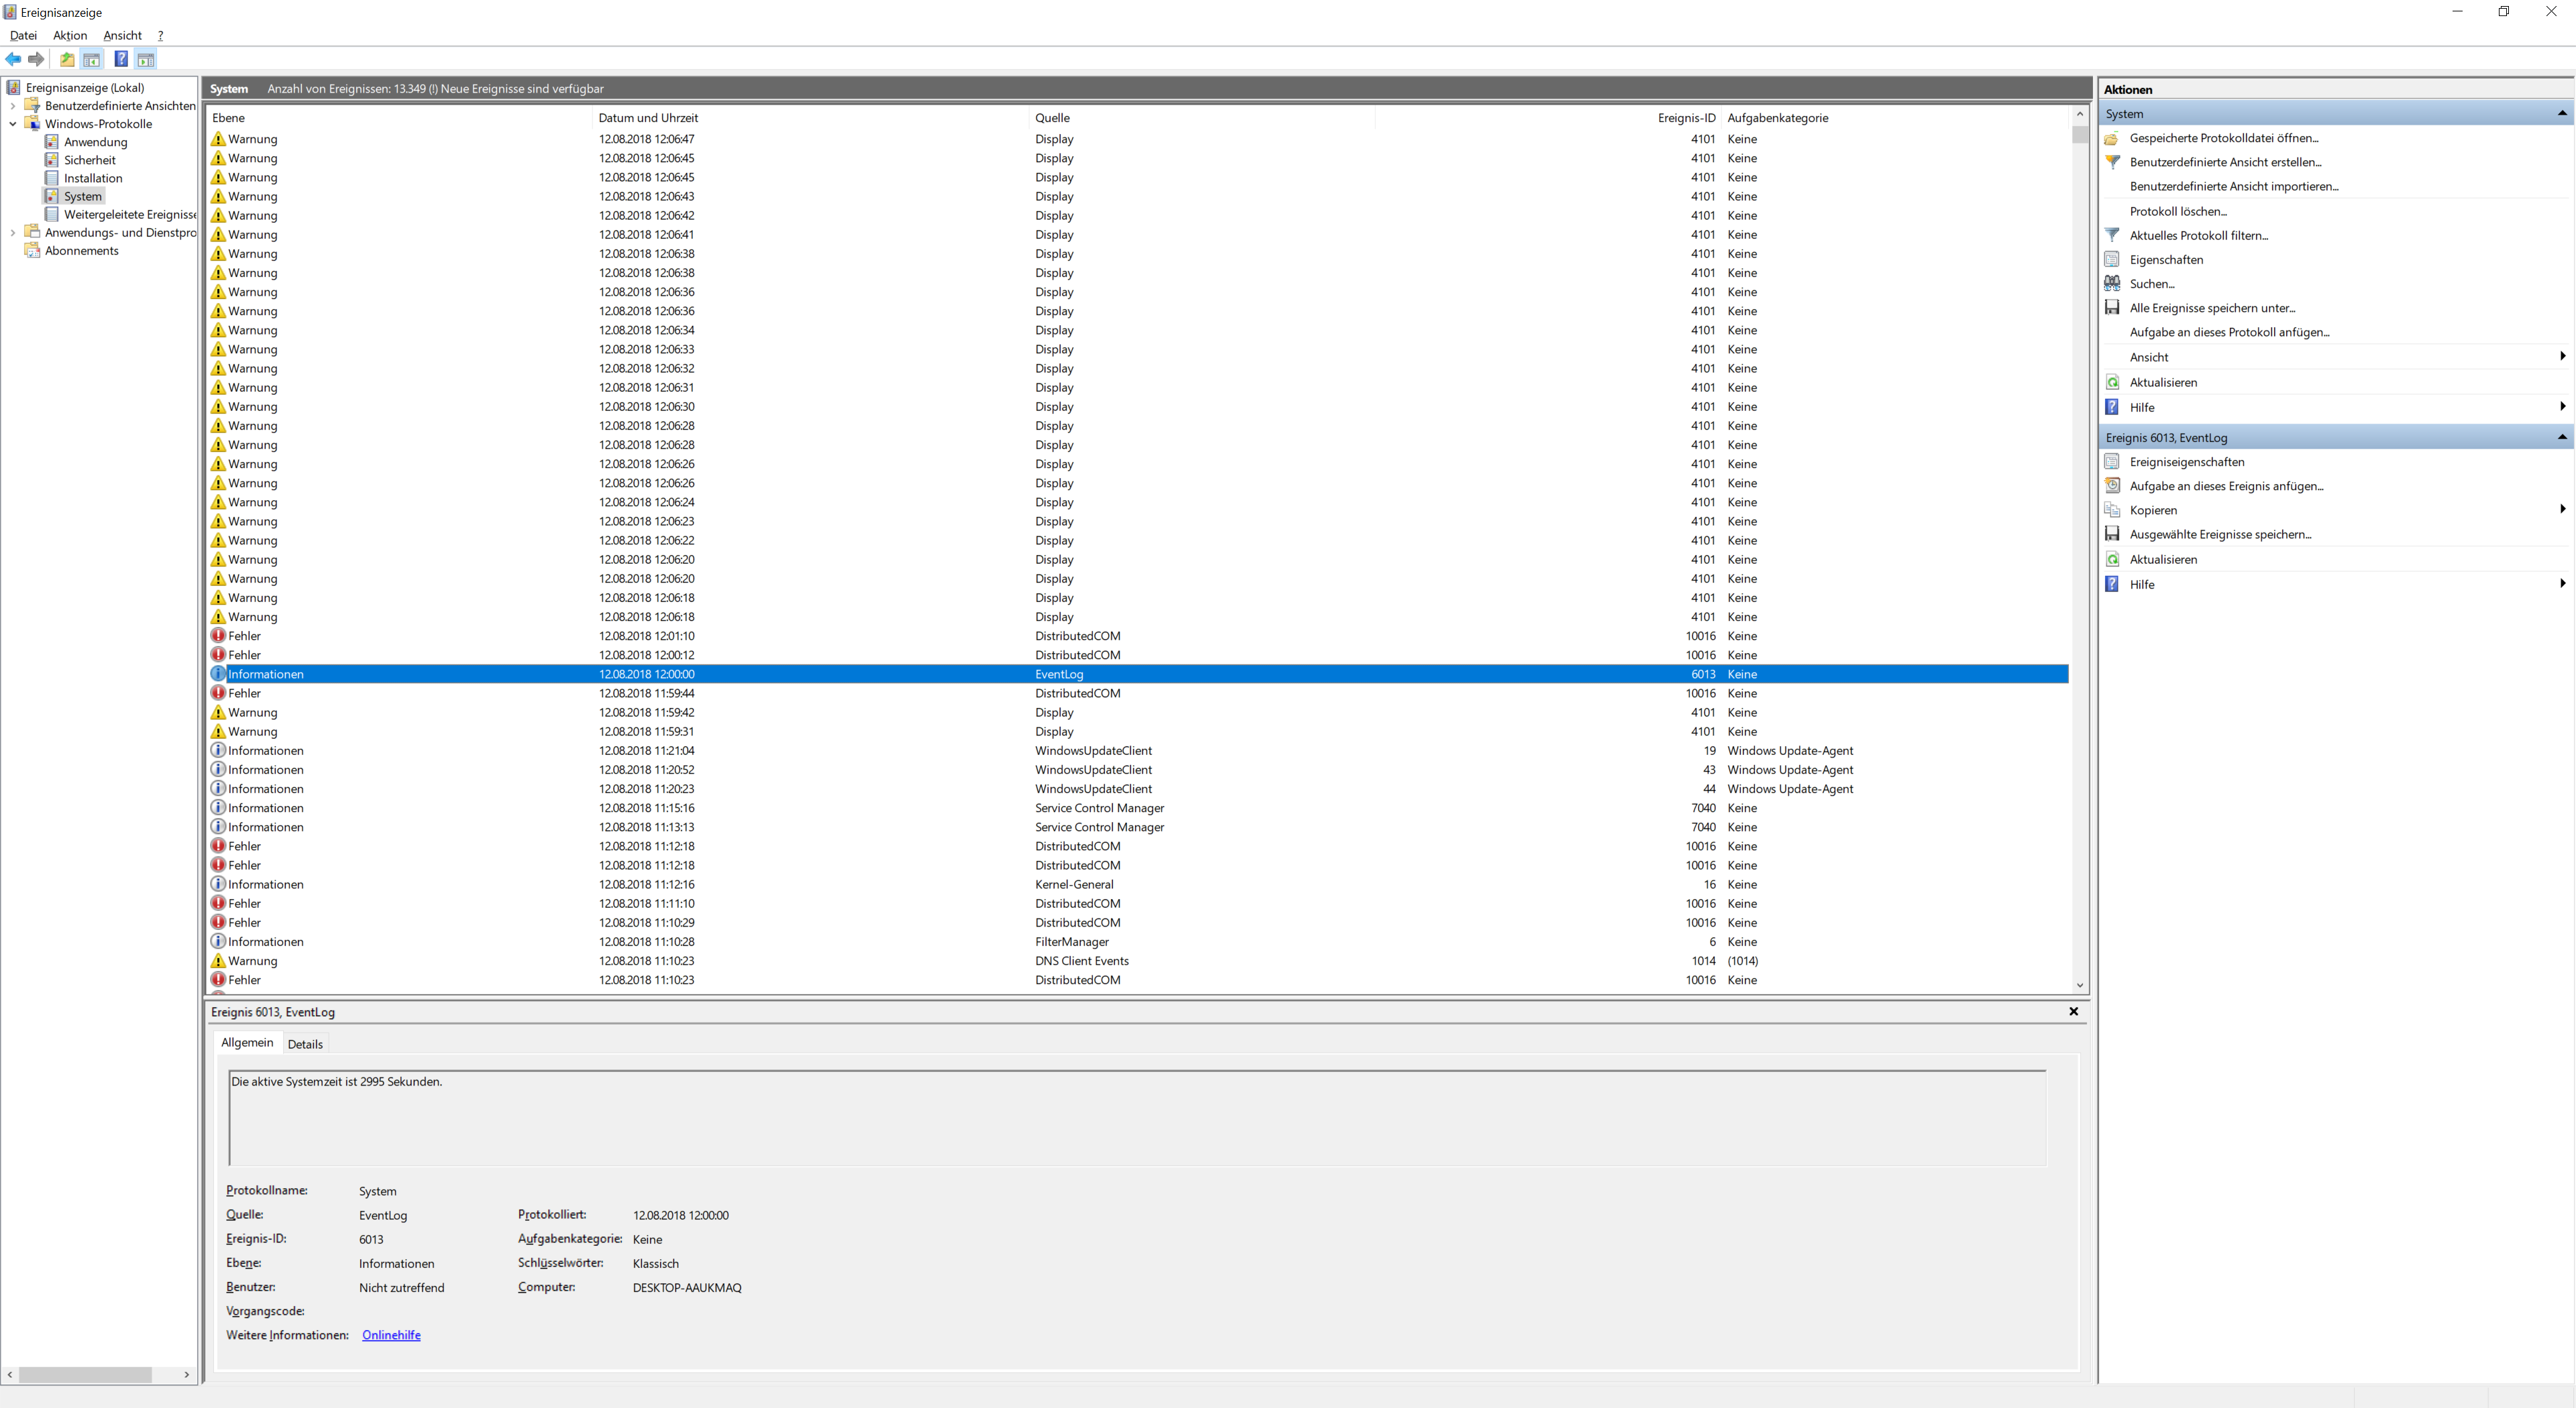Click the blue Help toolbar icon
The image size is (2576, 1408).
(121, 60)
